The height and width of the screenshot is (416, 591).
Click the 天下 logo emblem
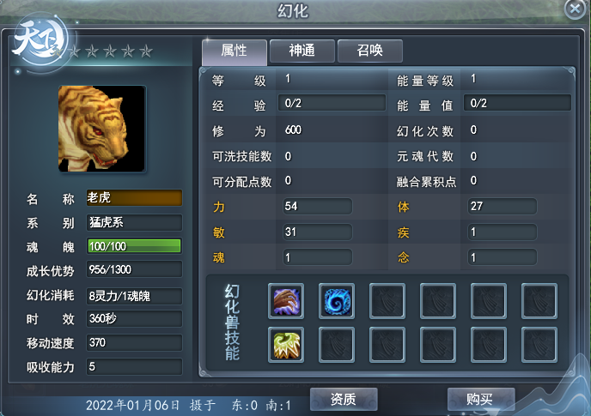coord(40,40)
